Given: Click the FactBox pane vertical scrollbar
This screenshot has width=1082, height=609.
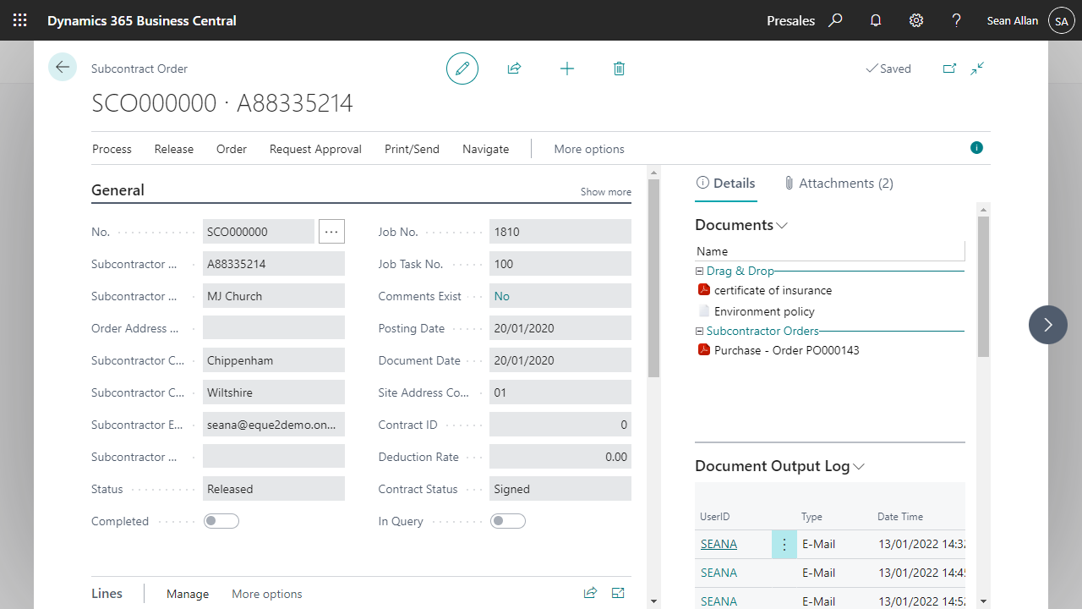Looking at the screenshot, I should click(x=983, y=288).
